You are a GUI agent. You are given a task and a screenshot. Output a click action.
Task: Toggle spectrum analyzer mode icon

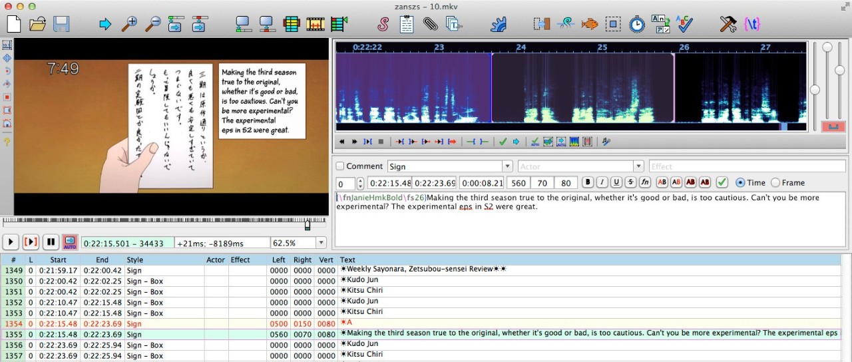point(574,142)
